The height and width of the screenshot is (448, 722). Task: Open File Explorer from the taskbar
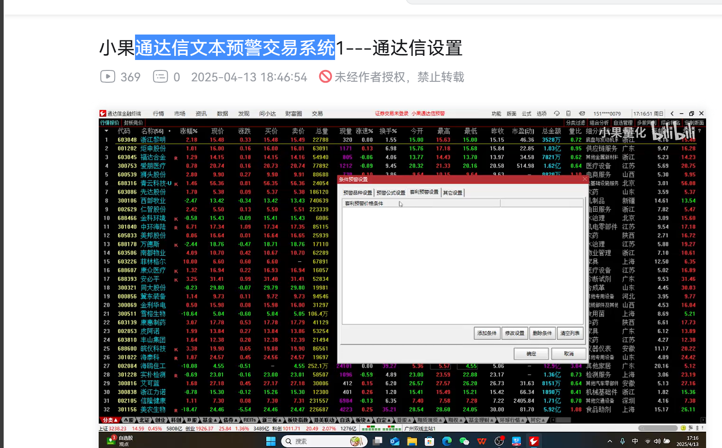pos(412,441)
